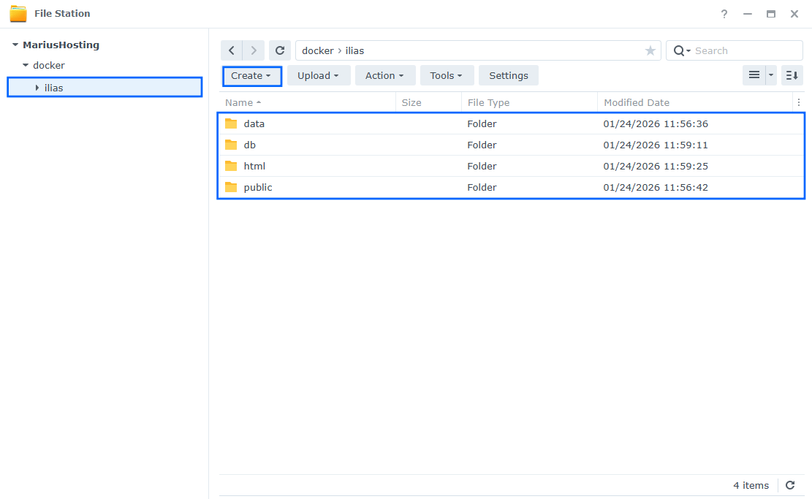Open the Create dropdown
Image resolution: width=812 pixels, height=499 pixels.
(x=251, y=75)
